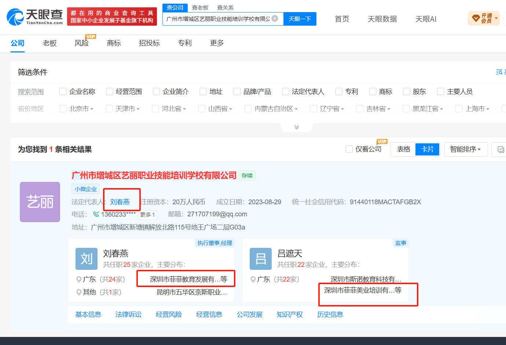Open the 法律诉讼 section link
506x345 pixels.
point(128,315)
